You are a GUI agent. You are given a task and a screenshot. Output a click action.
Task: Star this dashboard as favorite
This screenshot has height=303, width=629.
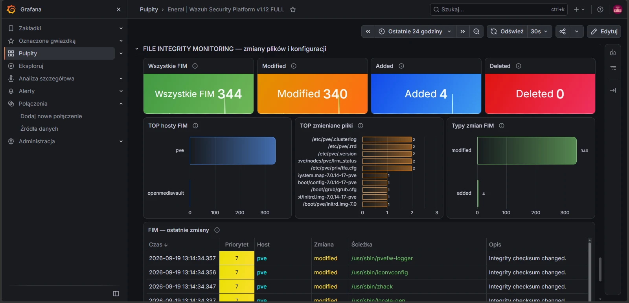(x=293, y=9)
